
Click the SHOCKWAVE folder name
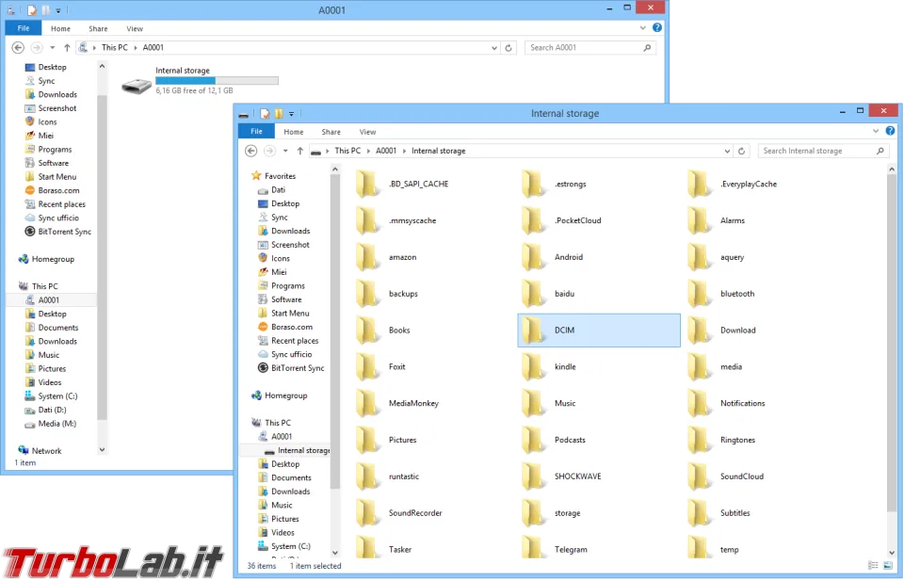tap(577, 476)
